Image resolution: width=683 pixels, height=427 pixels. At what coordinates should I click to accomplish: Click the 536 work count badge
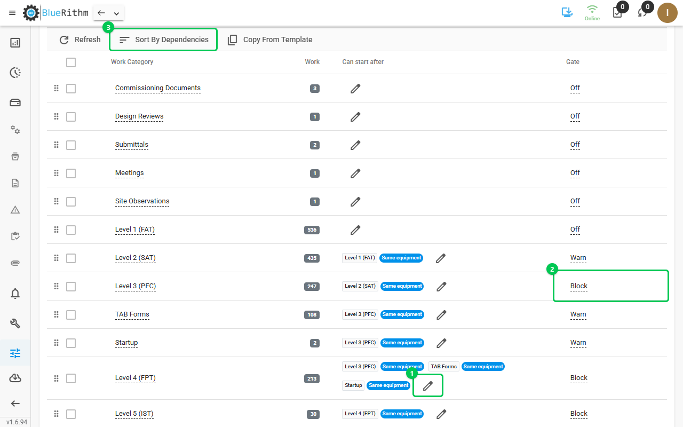coord(312,230)
